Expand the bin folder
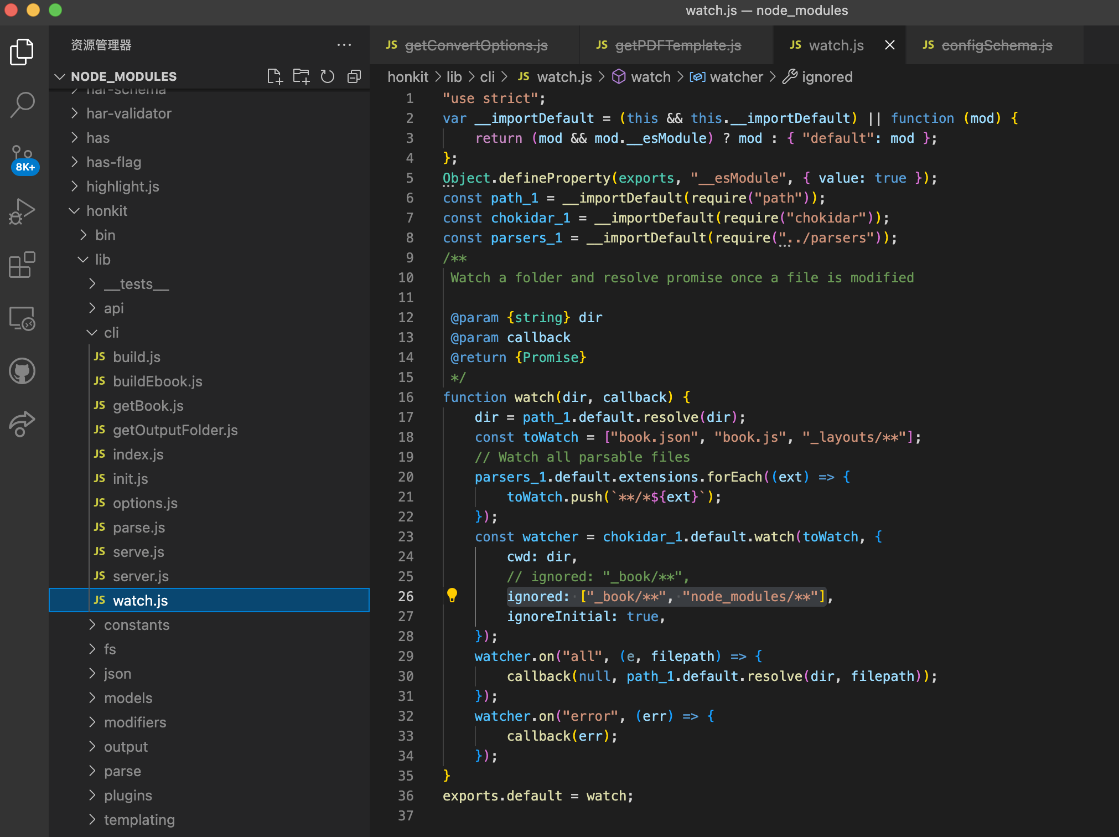 point(209,235)
